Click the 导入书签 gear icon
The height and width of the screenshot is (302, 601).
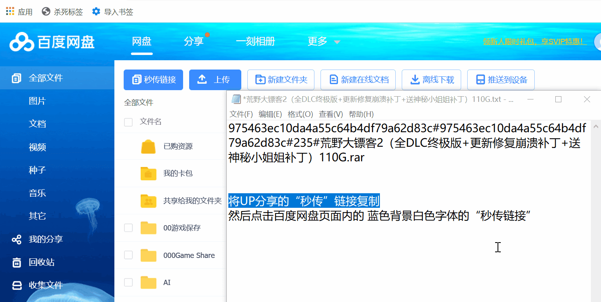pos(96,11)
